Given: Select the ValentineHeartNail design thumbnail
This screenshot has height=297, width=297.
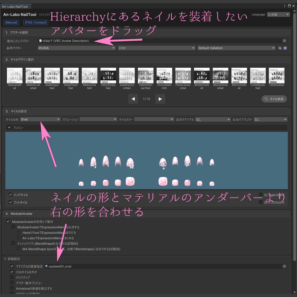Looking at the screenshot, I should [x=146, y=76].
